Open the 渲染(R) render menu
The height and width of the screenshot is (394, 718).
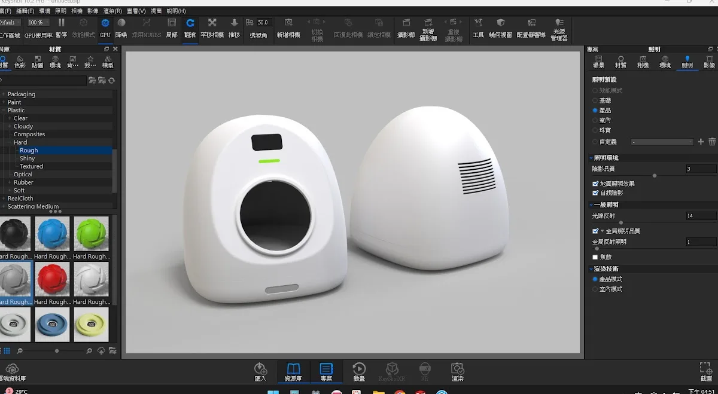(112, 11)
